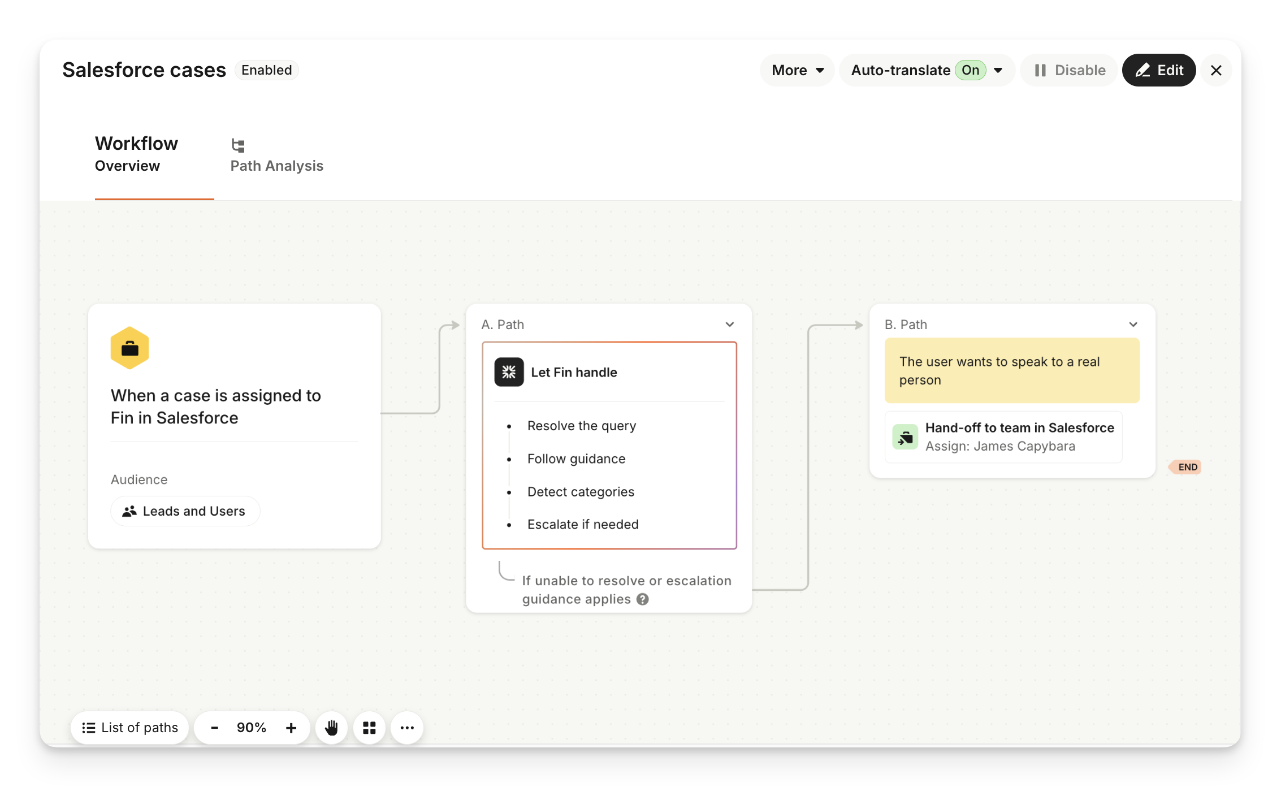Collapse the A. Path chevron
1281x787 pixels.
(729, 325)
